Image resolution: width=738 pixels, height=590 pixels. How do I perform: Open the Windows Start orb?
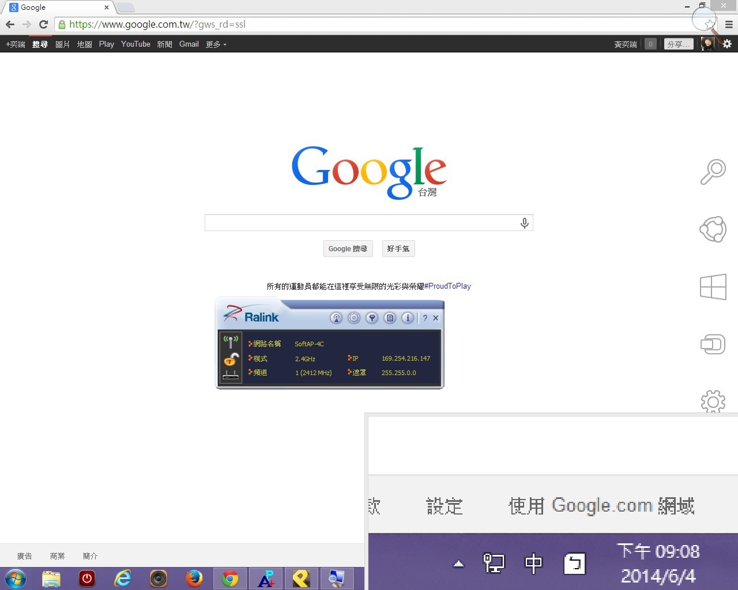coord(16,578)
